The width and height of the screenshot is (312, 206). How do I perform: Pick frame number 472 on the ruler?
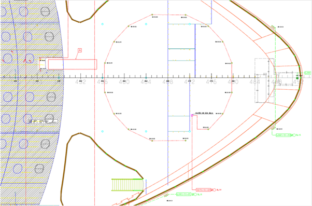(190, 82)
